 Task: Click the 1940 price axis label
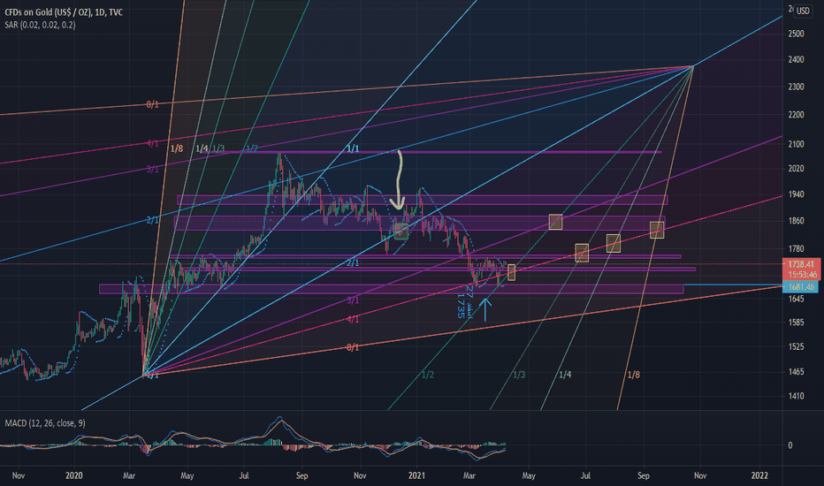(x=796, y=194)
